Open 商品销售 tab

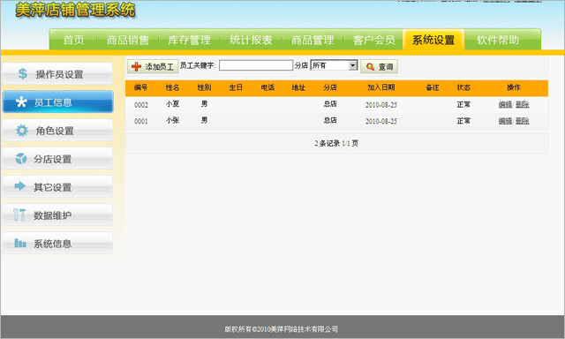(127, 40)
